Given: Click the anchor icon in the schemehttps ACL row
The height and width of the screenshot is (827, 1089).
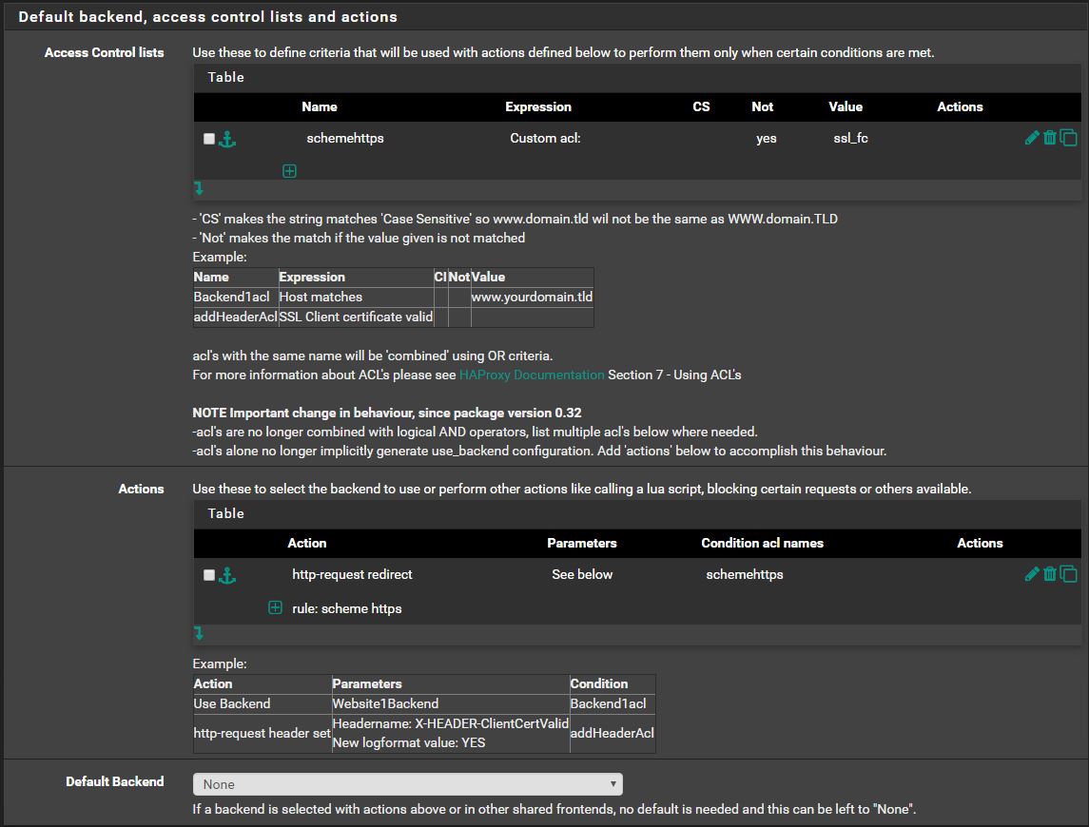Looking at the screenshot, I should pos(227,139).
